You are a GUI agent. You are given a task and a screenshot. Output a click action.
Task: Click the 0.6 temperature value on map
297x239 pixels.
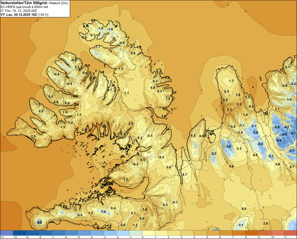tap(67, 103)
